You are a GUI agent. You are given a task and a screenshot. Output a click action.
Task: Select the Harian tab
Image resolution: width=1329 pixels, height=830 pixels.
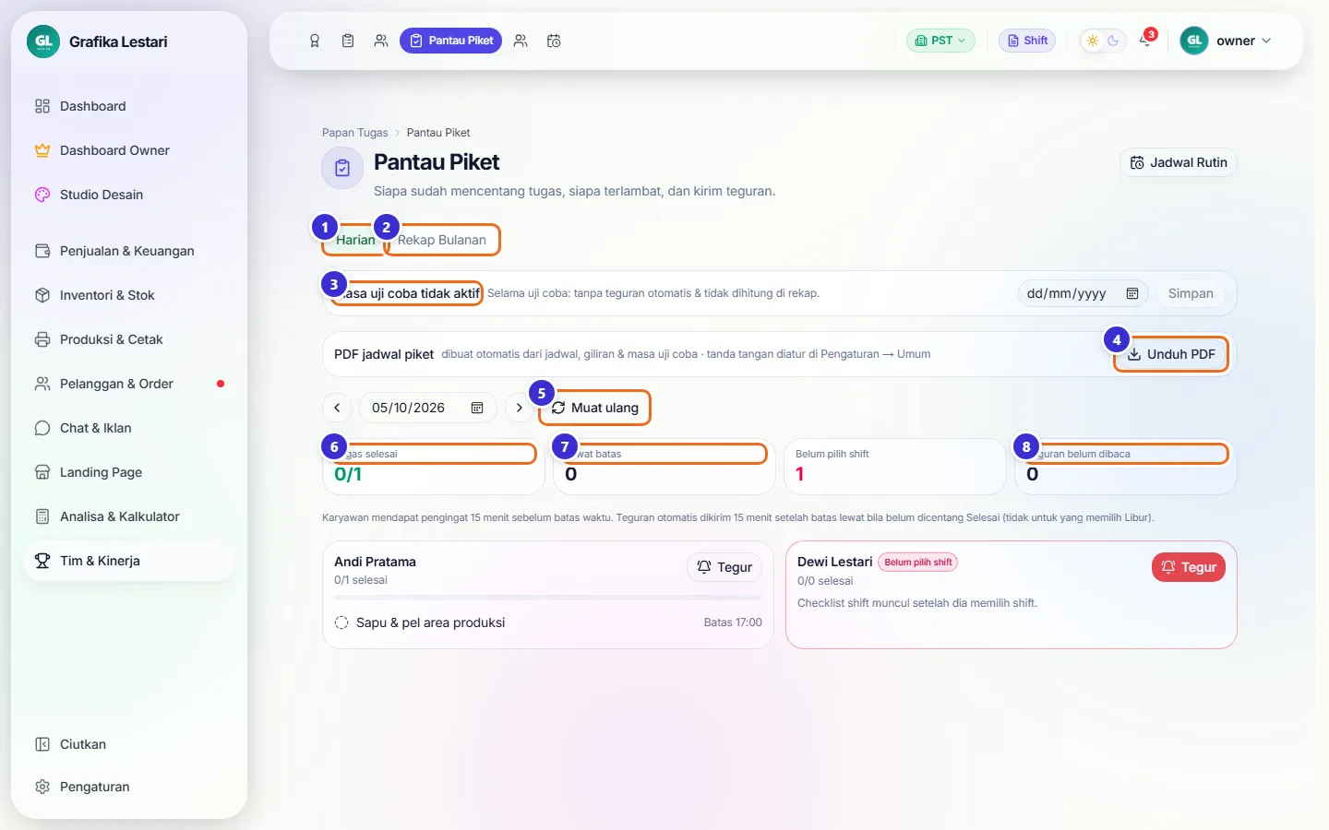point(354,240)
